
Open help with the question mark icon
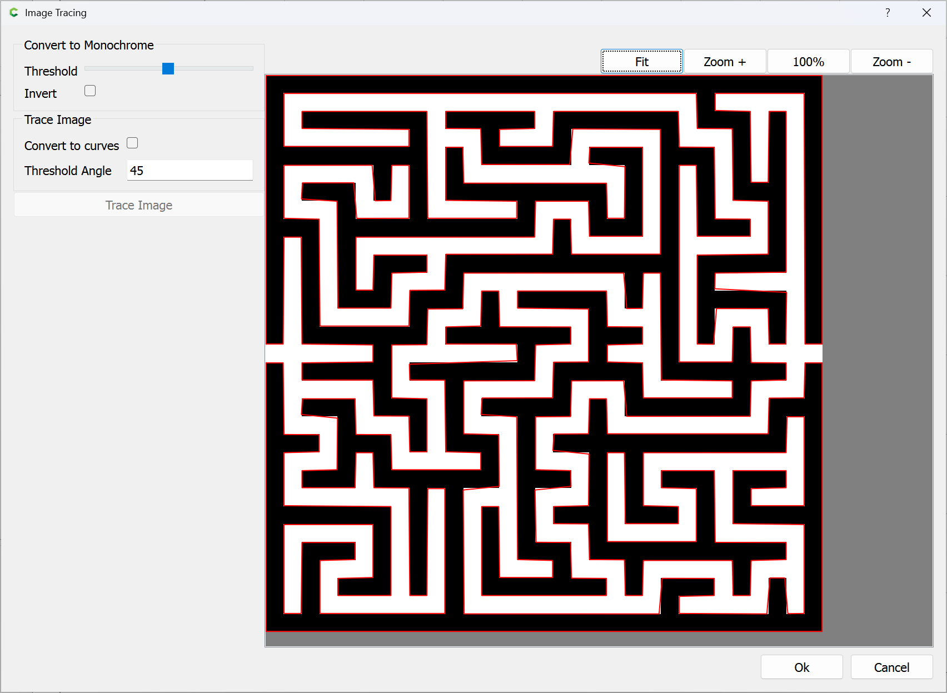(x=888, y=13)
